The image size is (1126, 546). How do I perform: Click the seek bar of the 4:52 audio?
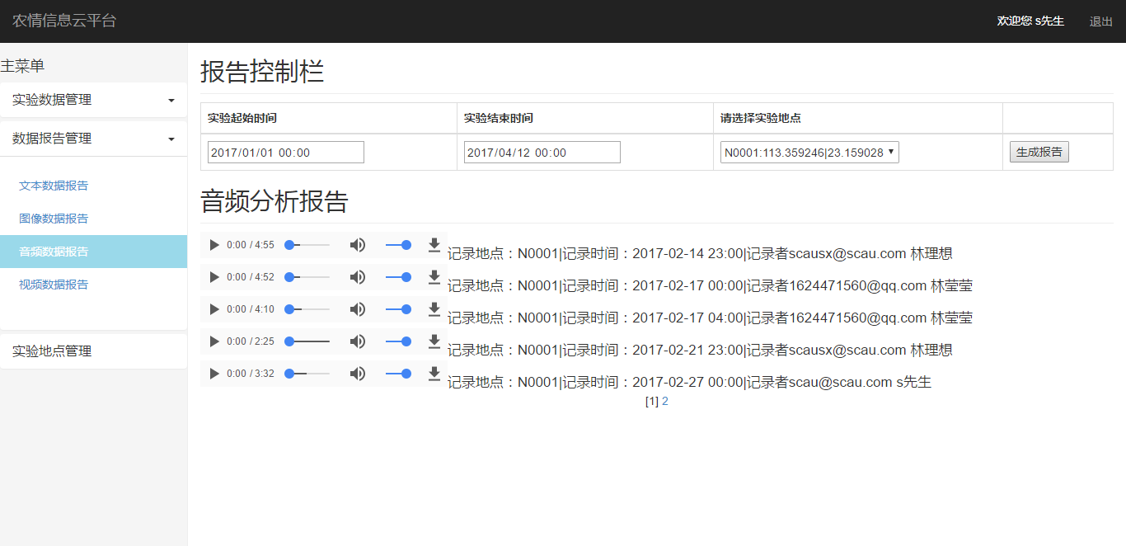[307, 277]
